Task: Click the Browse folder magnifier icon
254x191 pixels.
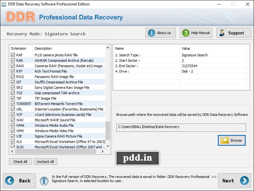Action: coord(224,140)
